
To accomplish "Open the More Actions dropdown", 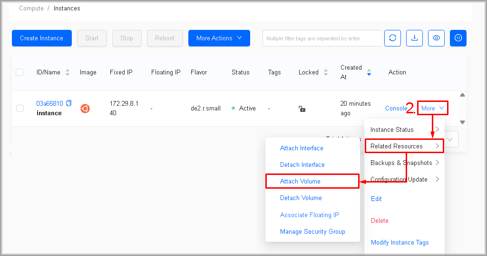I will (219, 38).
